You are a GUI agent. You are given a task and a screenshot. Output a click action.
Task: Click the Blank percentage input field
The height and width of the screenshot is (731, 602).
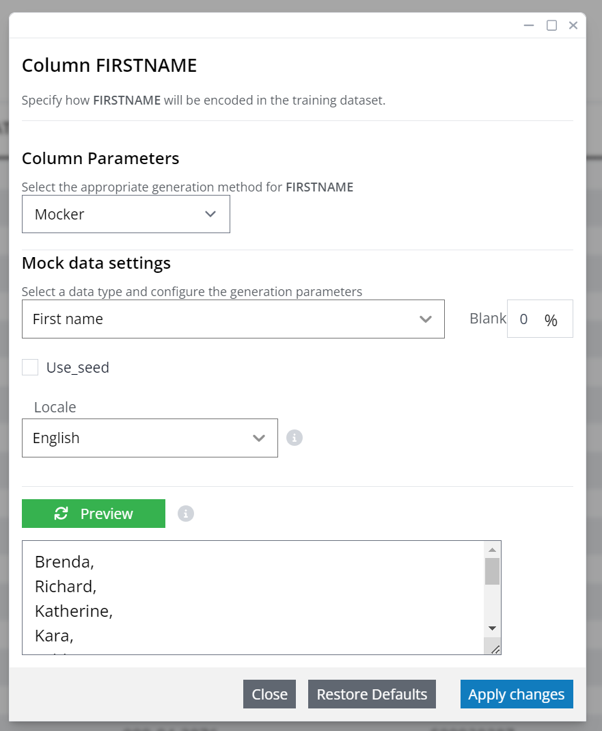click(x=540, y=319)
